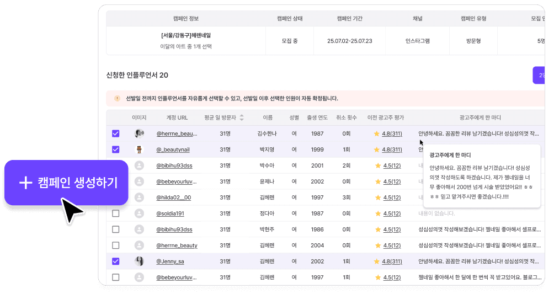Click the 광고주에게 한 마디 tooltip popup text
The height and width of the screenshot is (299, 554).
click(481, 182)
